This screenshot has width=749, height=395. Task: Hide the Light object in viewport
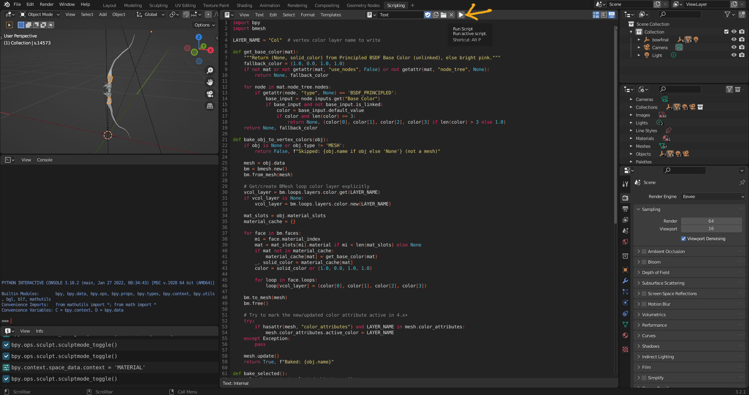(x=734, y=55)
